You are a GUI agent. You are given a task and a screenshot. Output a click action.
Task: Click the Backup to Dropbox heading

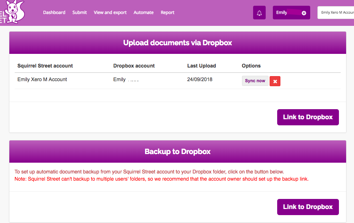click(178, 152)
